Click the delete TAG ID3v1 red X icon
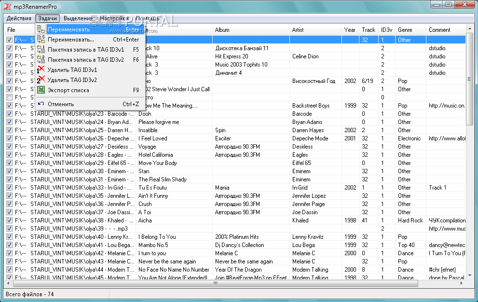 pyautogui.click(x=41, y=69)
